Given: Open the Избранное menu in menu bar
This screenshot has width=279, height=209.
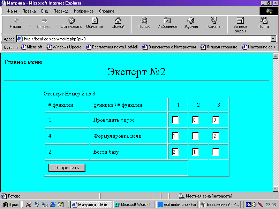Looking at the screenshot, I should tap(84, 11).
